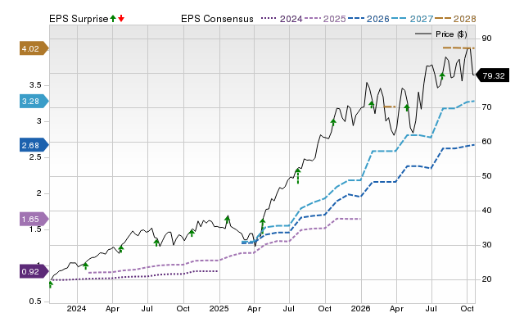Click the 2026 label on the time axis
Viewport: 524px width, 313px height.
[360, 308]
